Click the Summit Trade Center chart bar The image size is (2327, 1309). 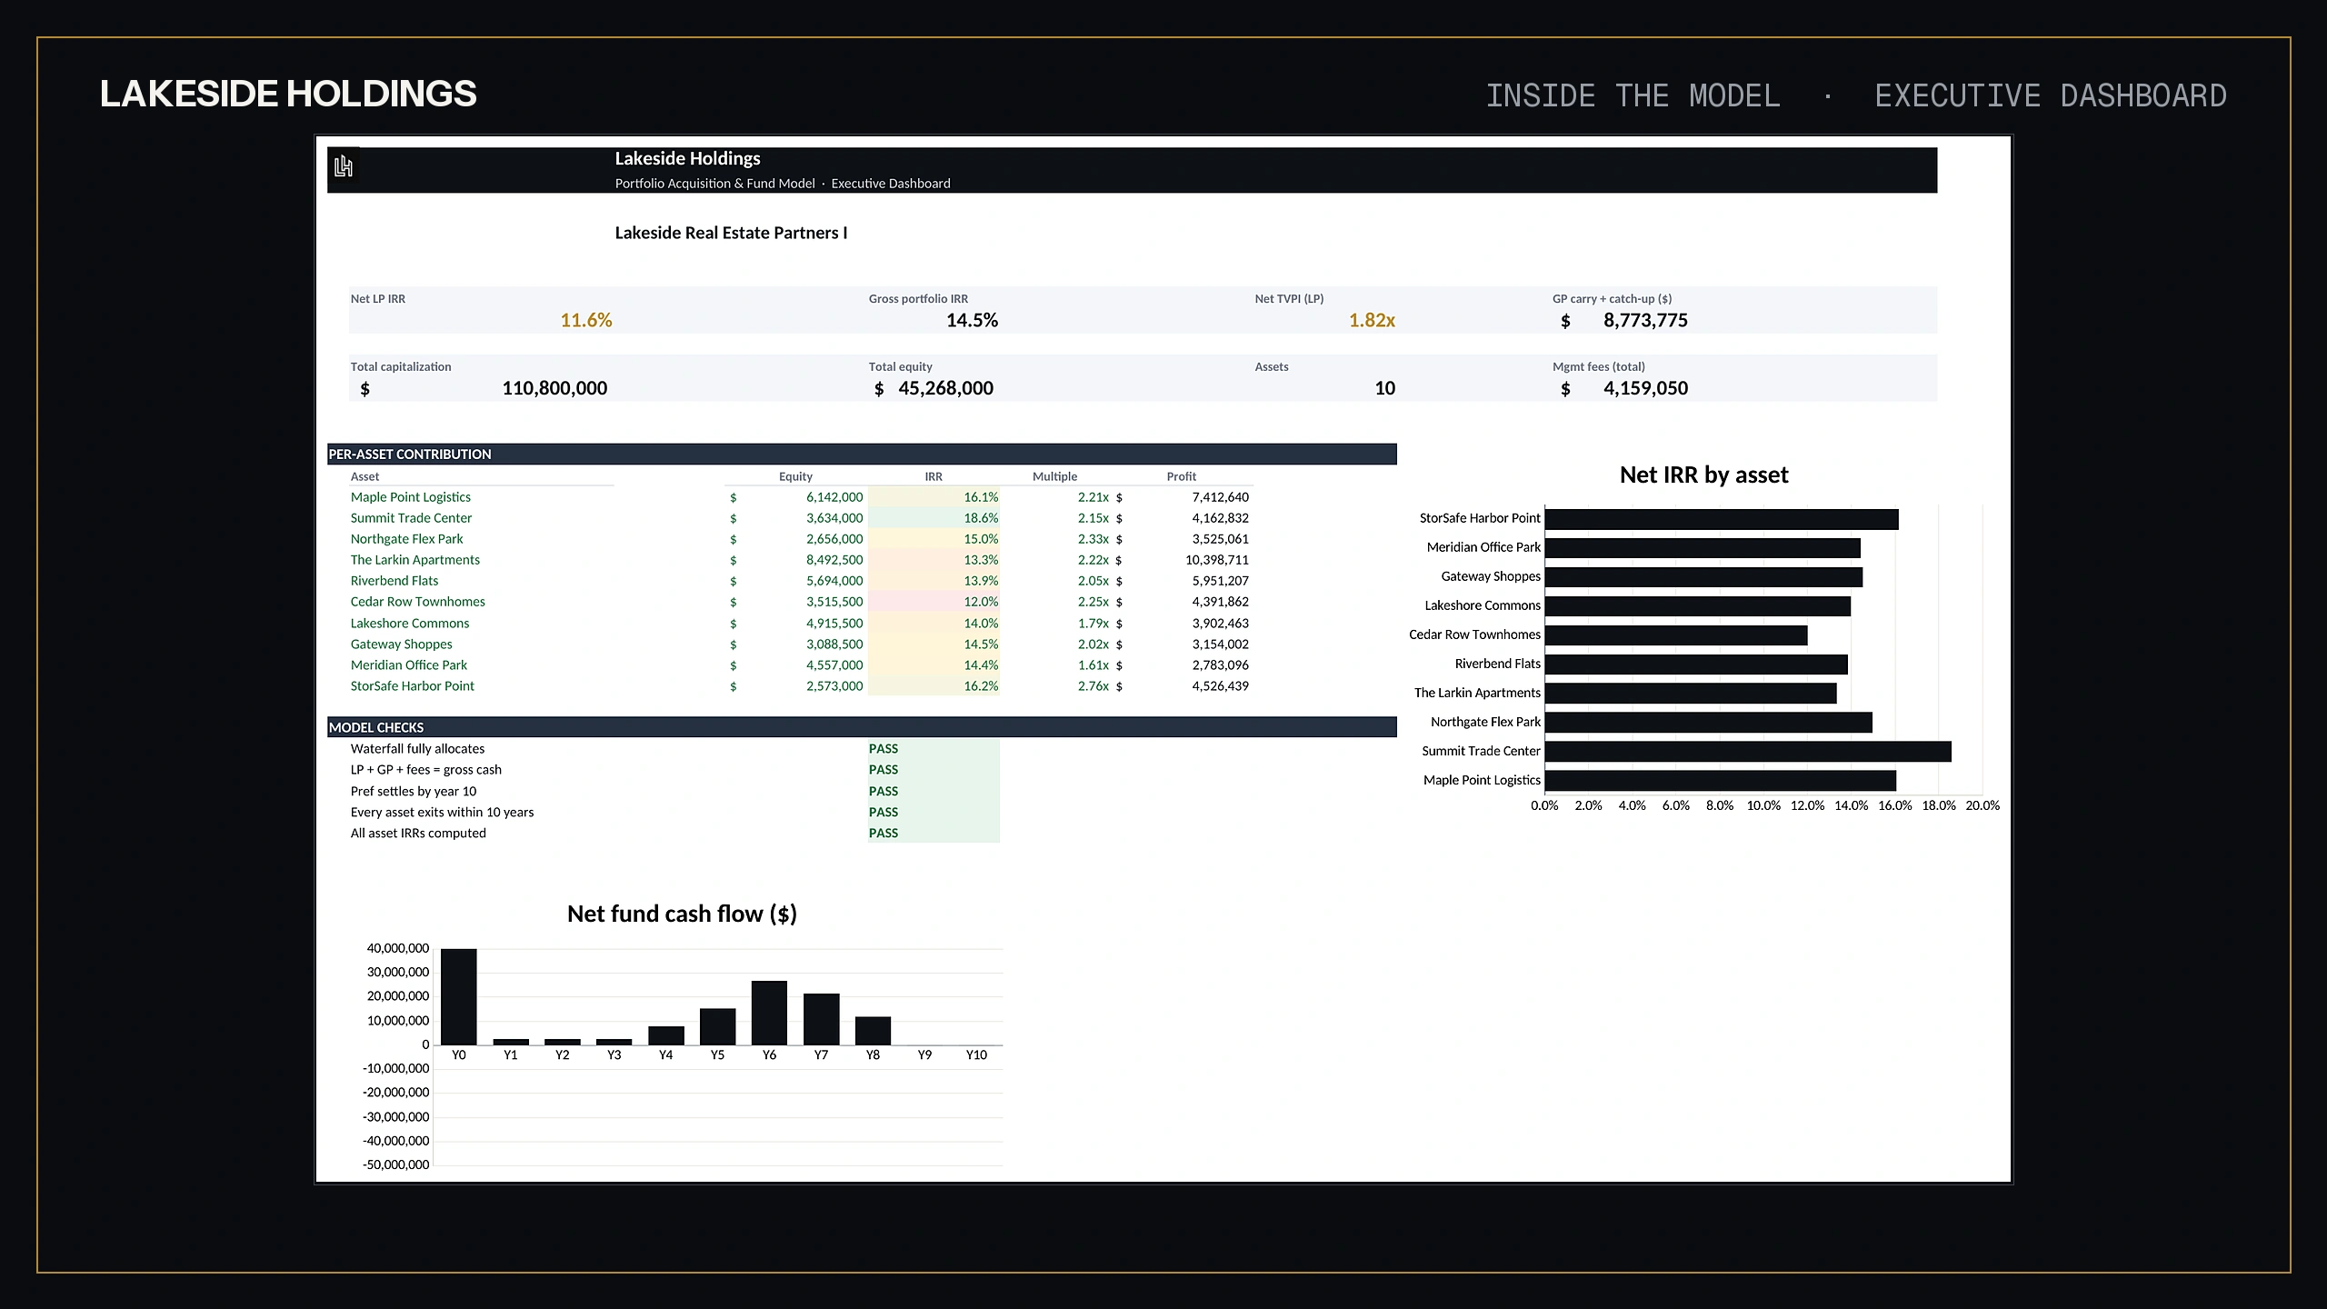pyautogui.click(x=1748, y=752)
